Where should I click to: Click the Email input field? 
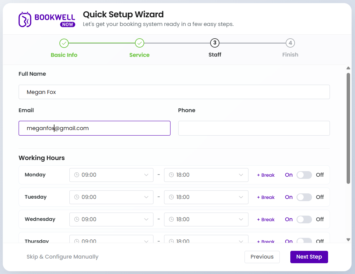coord(94,128)
